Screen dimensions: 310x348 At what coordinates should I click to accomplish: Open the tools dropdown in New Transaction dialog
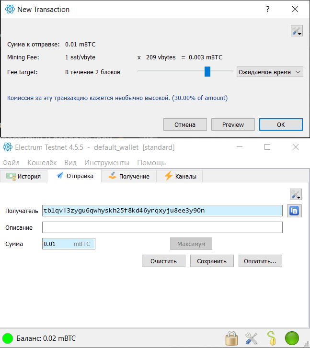click(x=297, y=31)
